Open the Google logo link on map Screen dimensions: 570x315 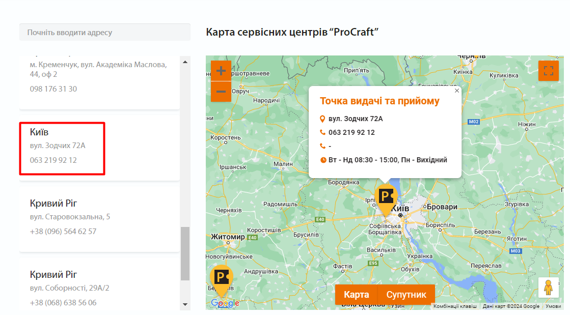coord(225,303)
